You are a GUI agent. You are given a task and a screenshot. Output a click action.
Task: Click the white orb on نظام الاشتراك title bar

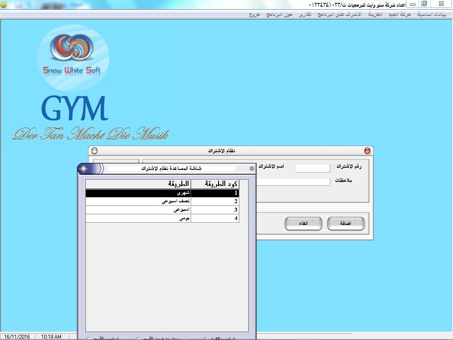click(x=94, y=151)
